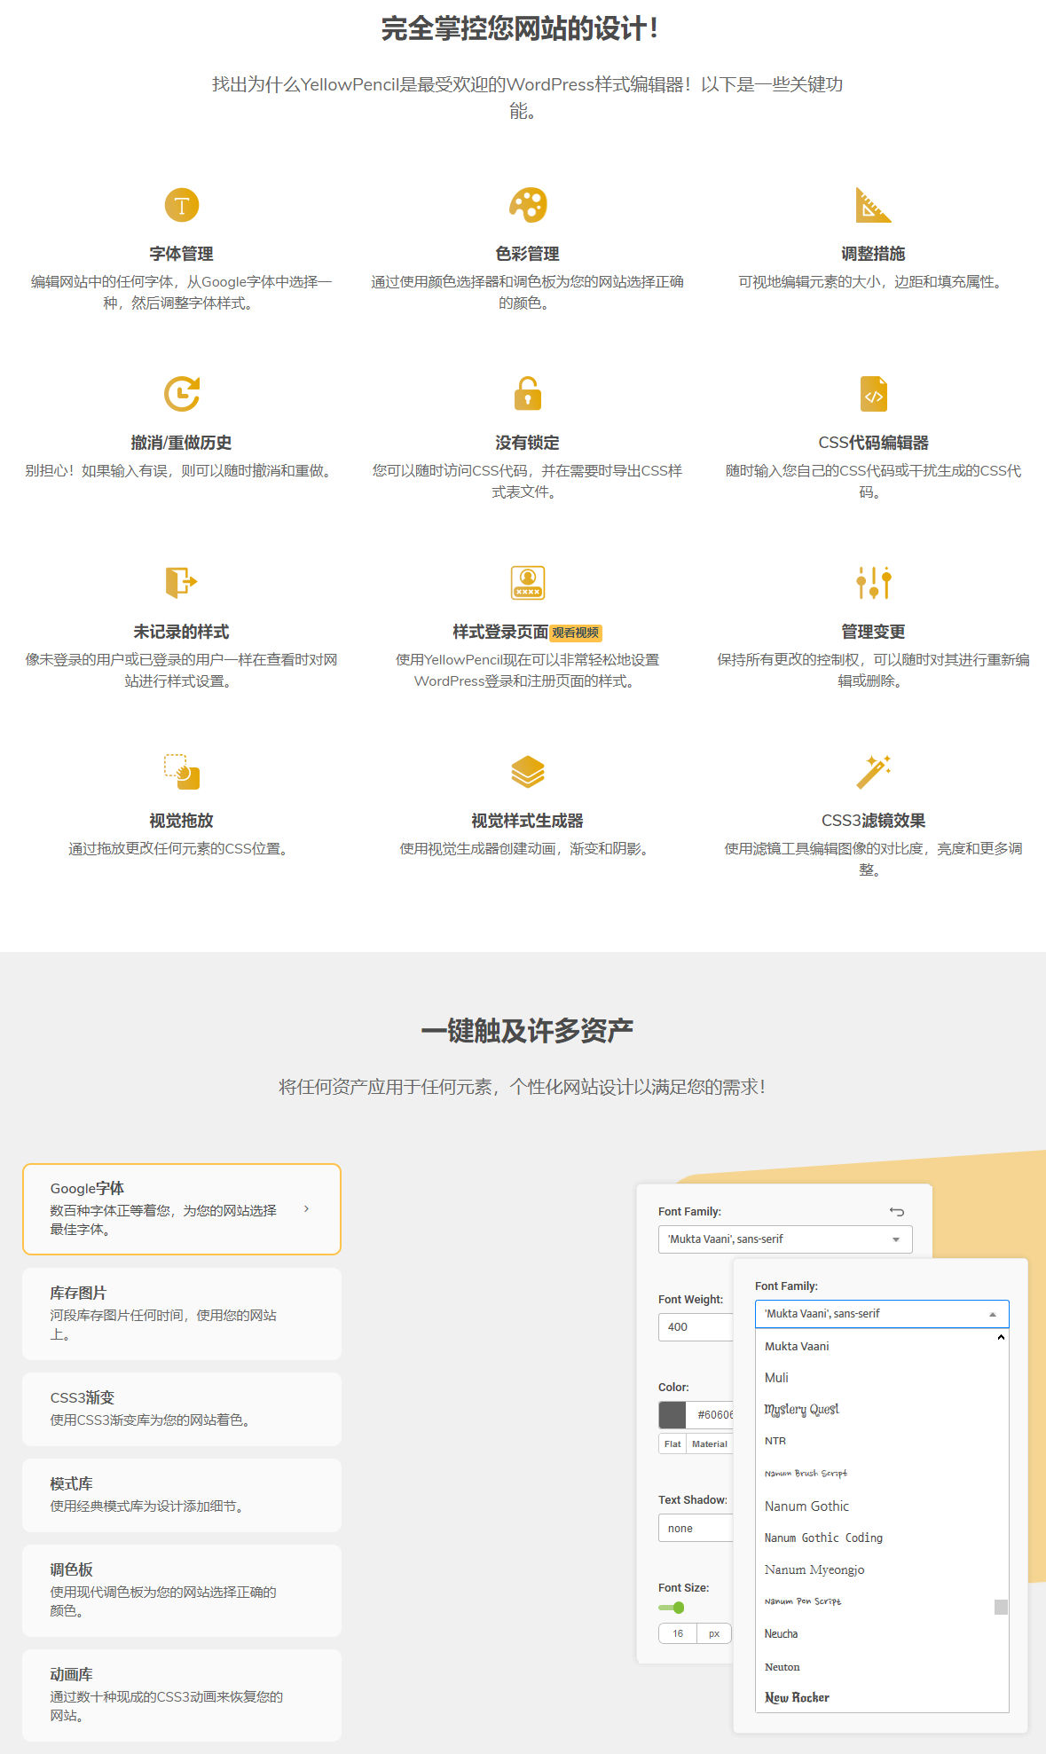1046x1754 pixels.
Task: Click the 字体管理 feature heading
Action: (x=182, y=254)
